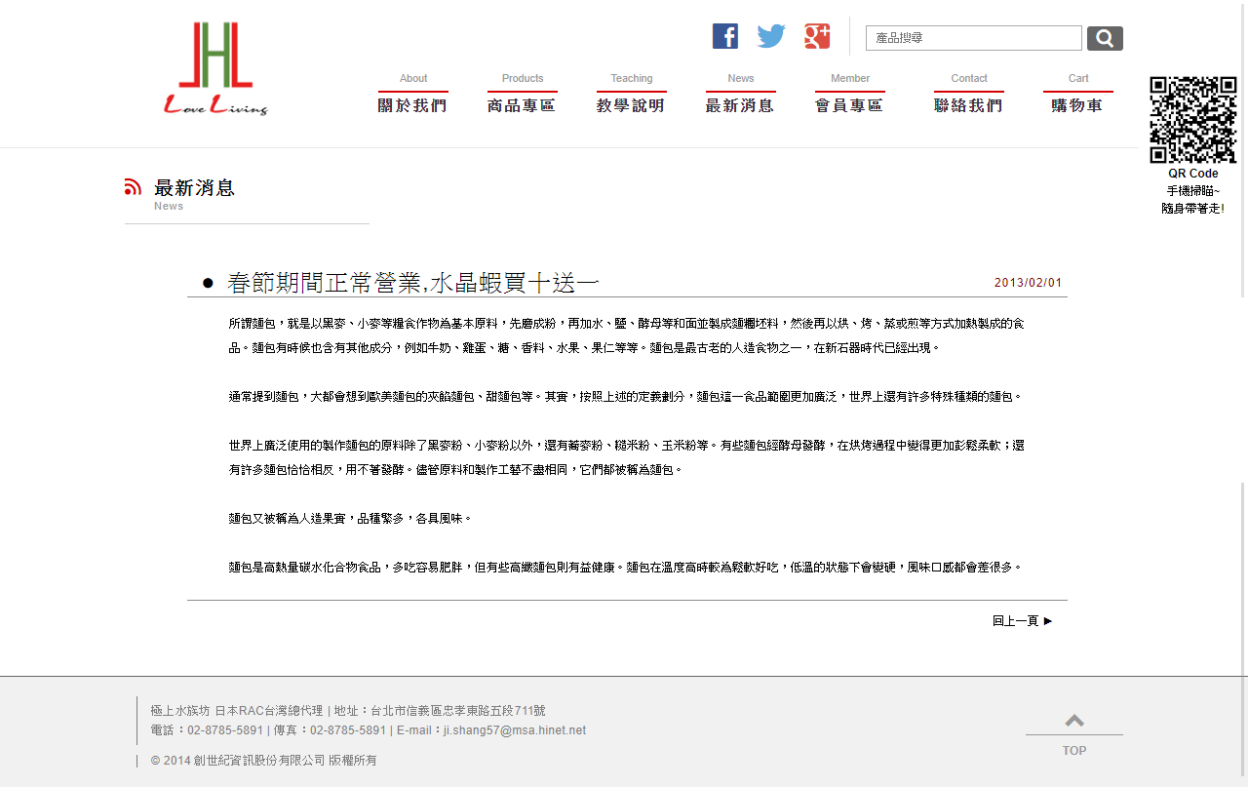The width and height of the screenshot is (1248, 787).
Task: Open the About 關於我們 menu
Action: point(413,94)
